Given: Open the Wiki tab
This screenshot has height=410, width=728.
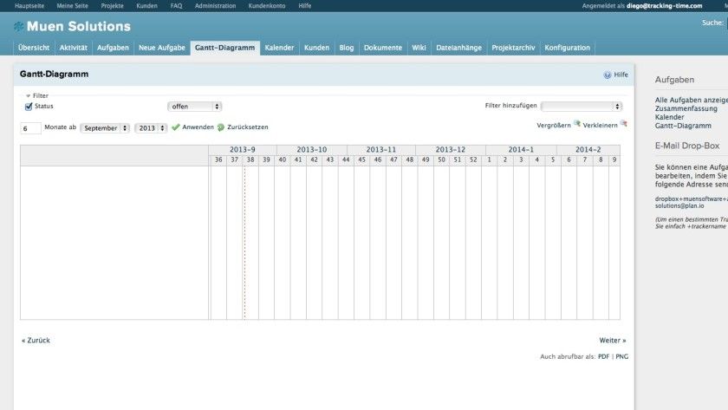Looking at the screenshot, I should coord(419,48).
